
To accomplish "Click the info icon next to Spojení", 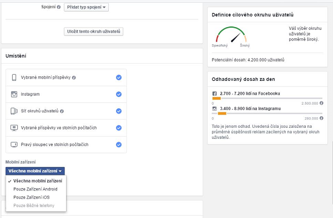I will 59,7.
